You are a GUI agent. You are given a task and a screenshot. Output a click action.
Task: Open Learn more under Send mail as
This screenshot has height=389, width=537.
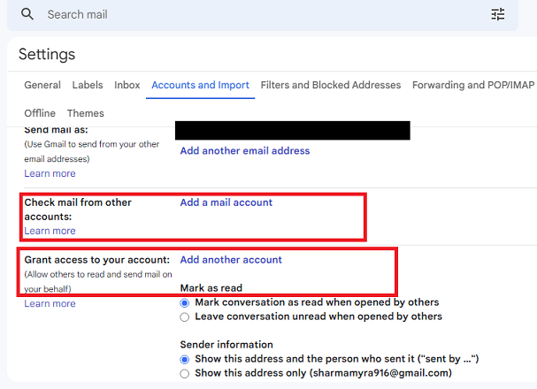pos(50,173)
